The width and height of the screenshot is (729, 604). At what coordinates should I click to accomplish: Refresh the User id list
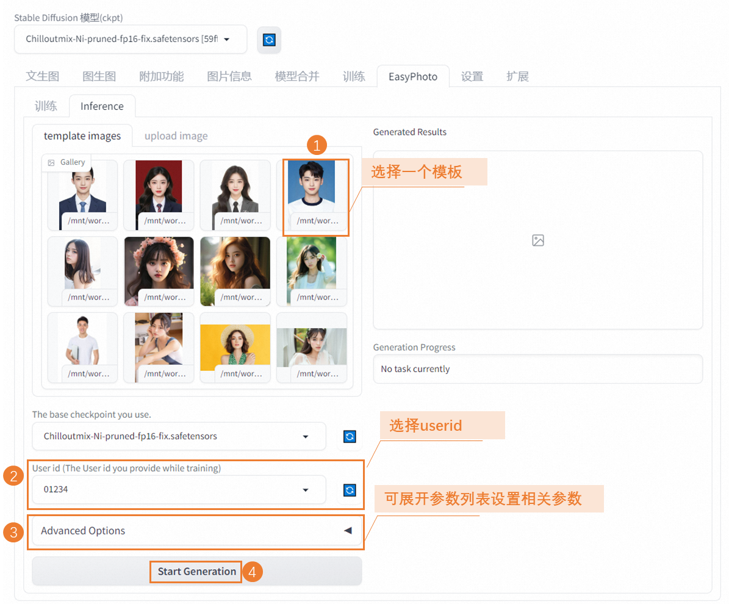pyautogui.click(x=350, y=490)
